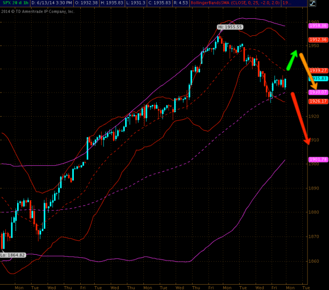Open the SPX 20 d 1h symbol selector
329x290 pixels.
pyautogui.click(x=14, y=3)
